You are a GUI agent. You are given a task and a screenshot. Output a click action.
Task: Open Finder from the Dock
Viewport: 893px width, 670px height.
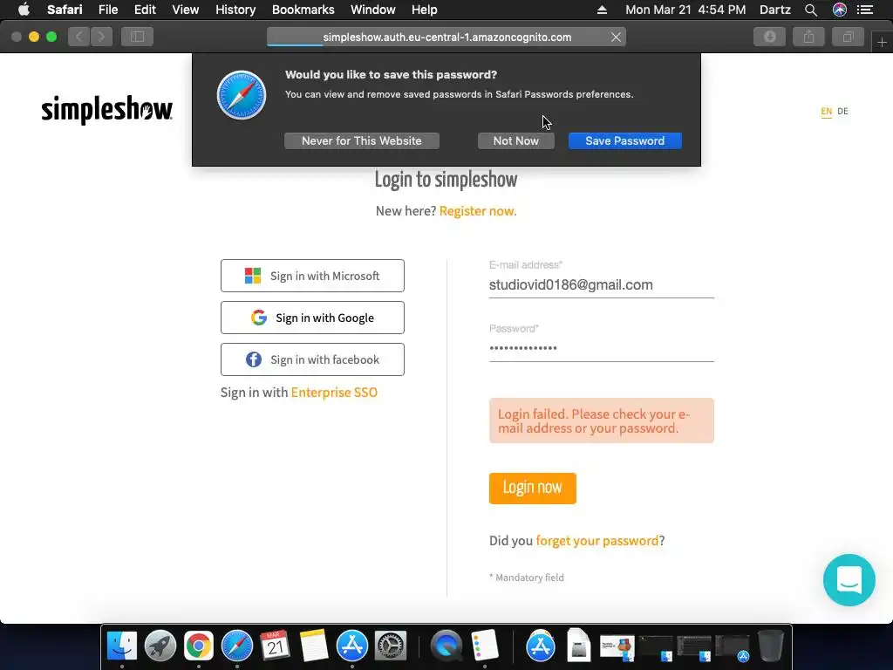tap(122, 646)
